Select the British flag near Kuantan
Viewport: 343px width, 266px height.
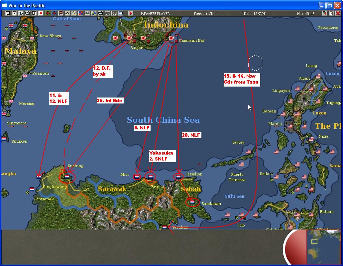[25, 76]
